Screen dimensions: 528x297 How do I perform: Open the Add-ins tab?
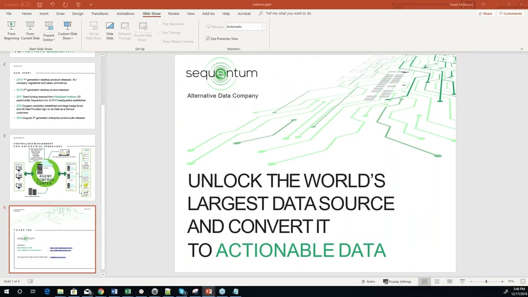pos(208,14)
